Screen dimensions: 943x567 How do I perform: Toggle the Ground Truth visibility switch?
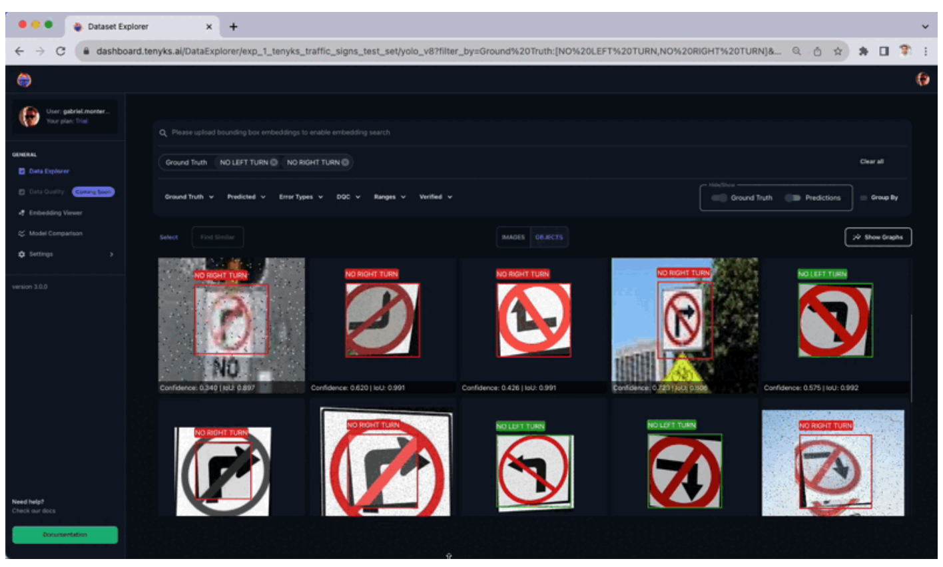pos(719,198)
